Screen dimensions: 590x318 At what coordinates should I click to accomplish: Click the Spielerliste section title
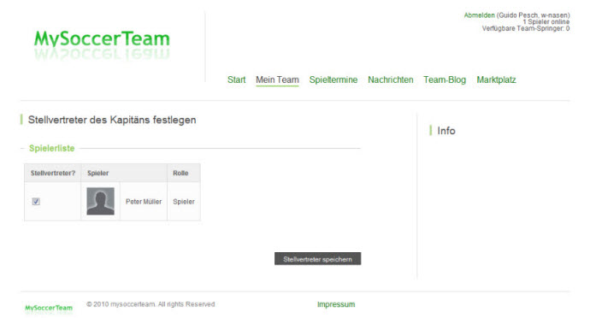click(52, 148)
